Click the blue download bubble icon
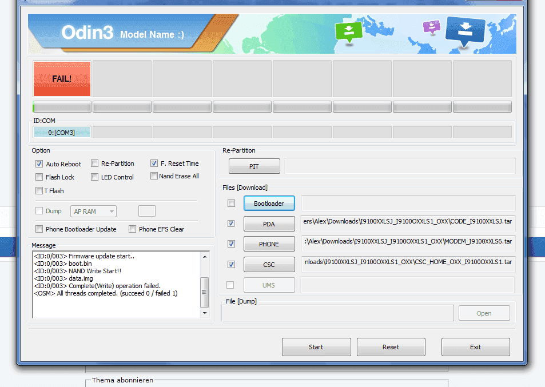 (x=465, y=31)
